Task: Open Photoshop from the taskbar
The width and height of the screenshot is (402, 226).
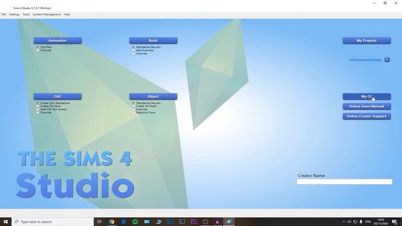Action: coord(170,222)
